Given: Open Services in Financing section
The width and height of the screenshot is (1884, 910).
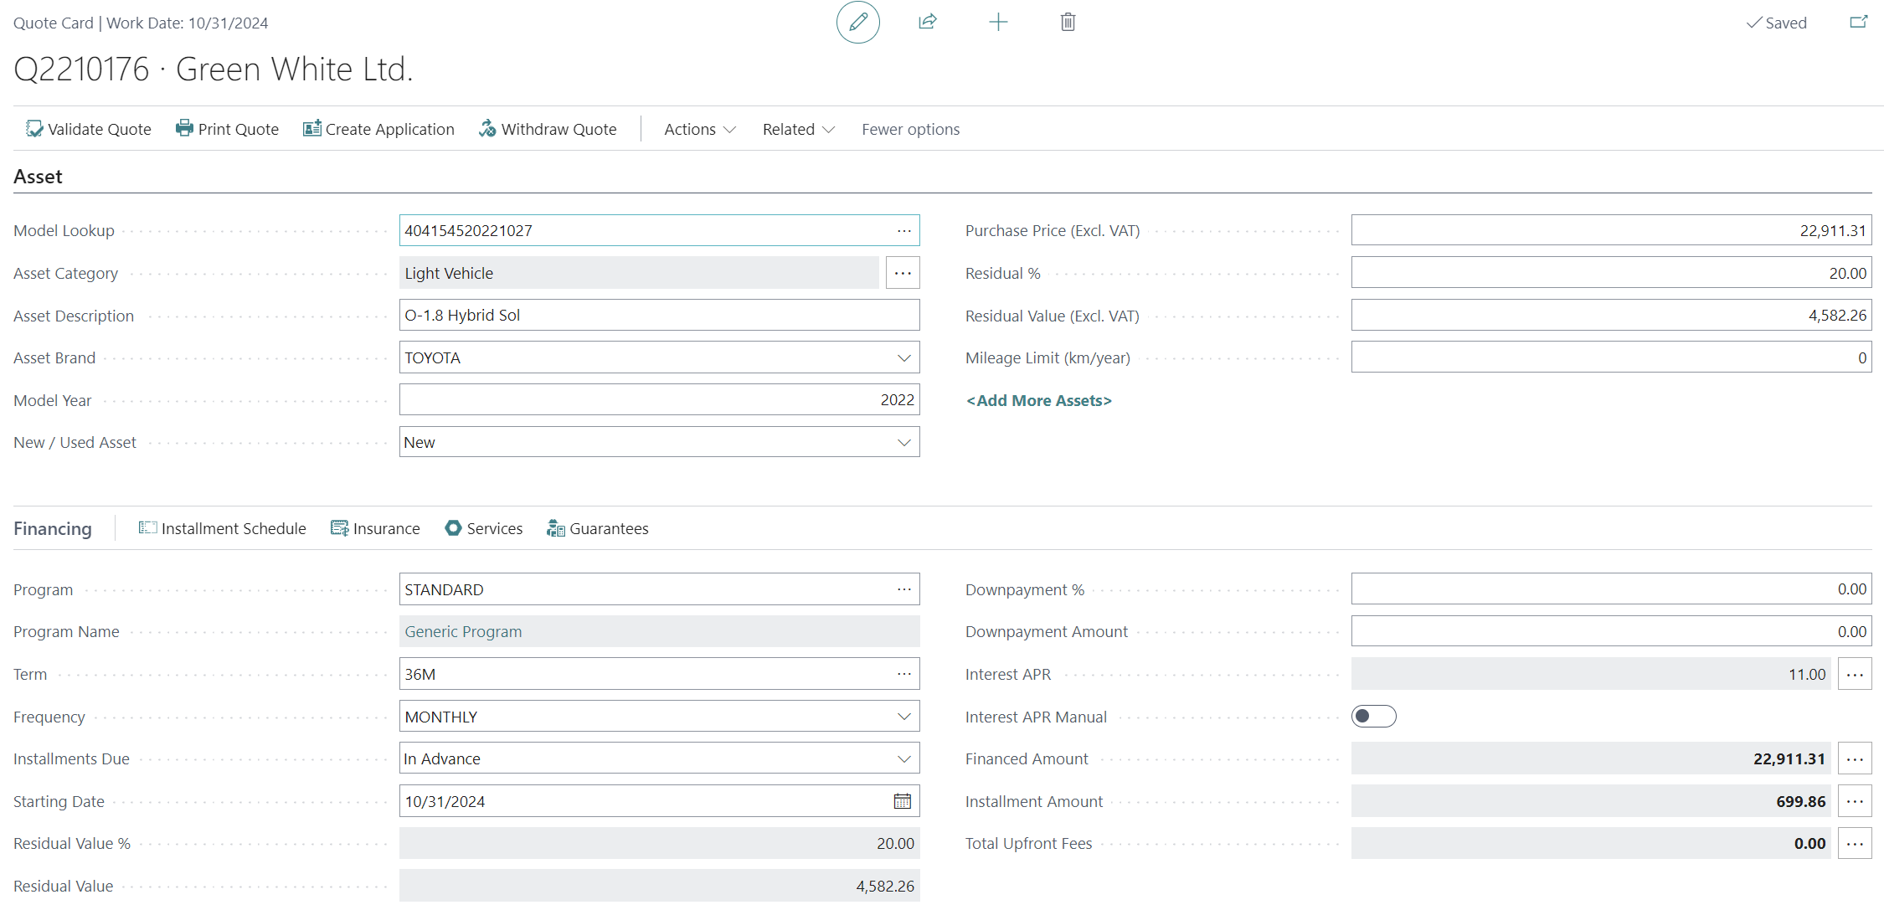Looking at the screenshot, I should tap(483, 528).
